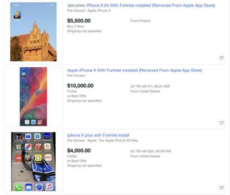This screenshot has height=195, width=230.
Task: Click the NEW LISTING badge
Action: [76, 6]
